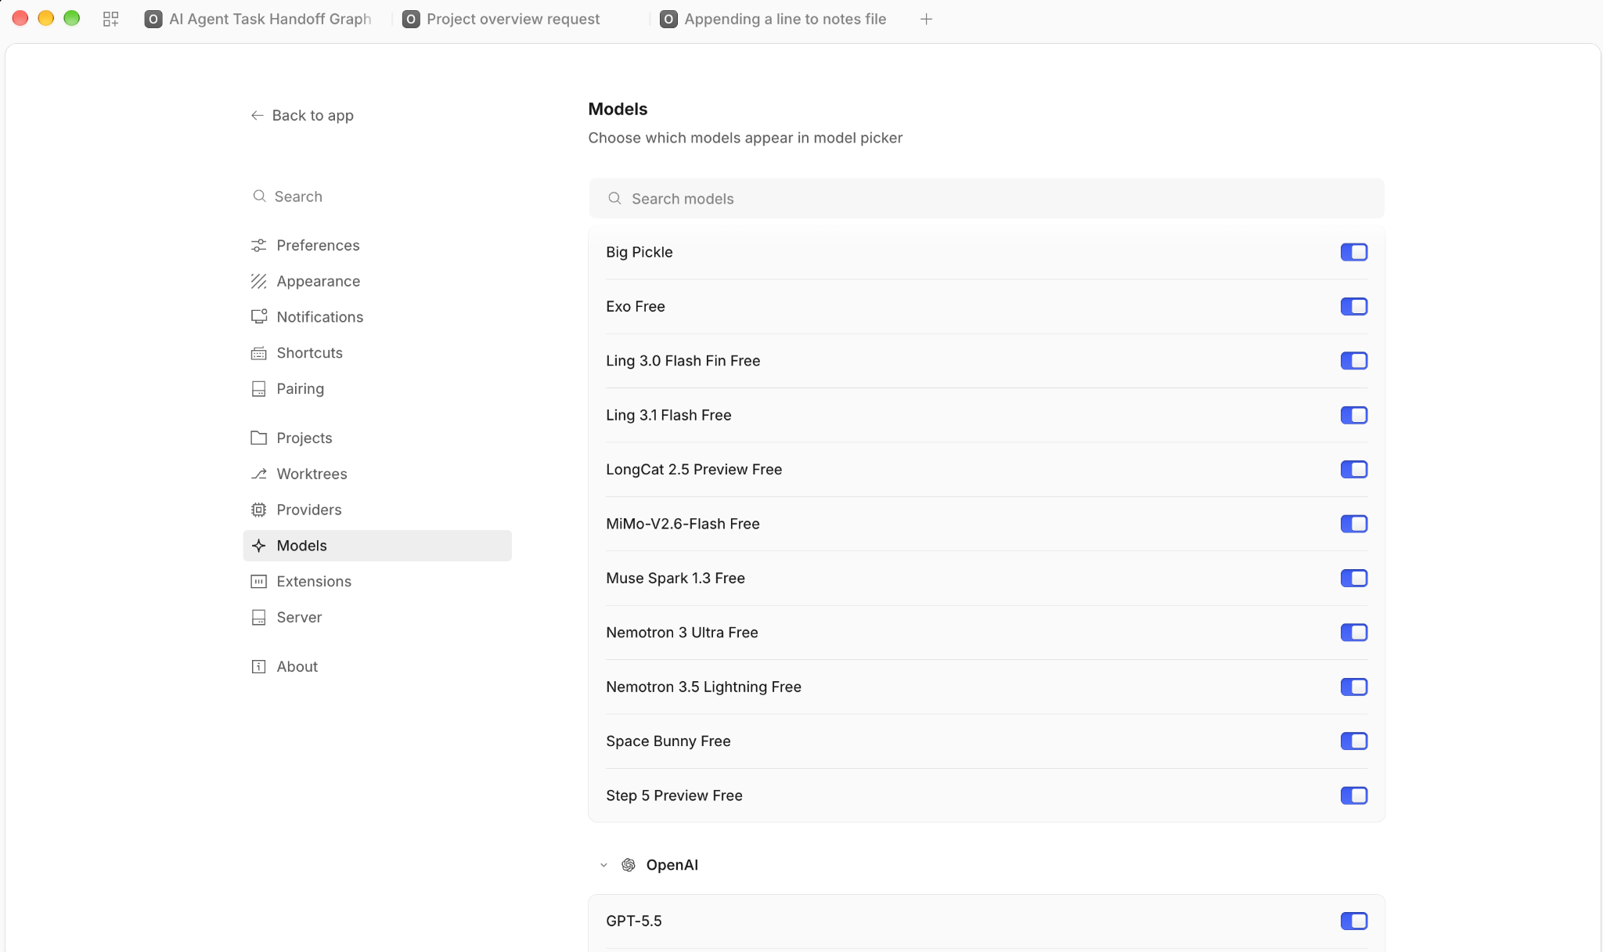Click the Server icon in sidebar
Viewport: 1603px width, 952px height.
(258, 618)
